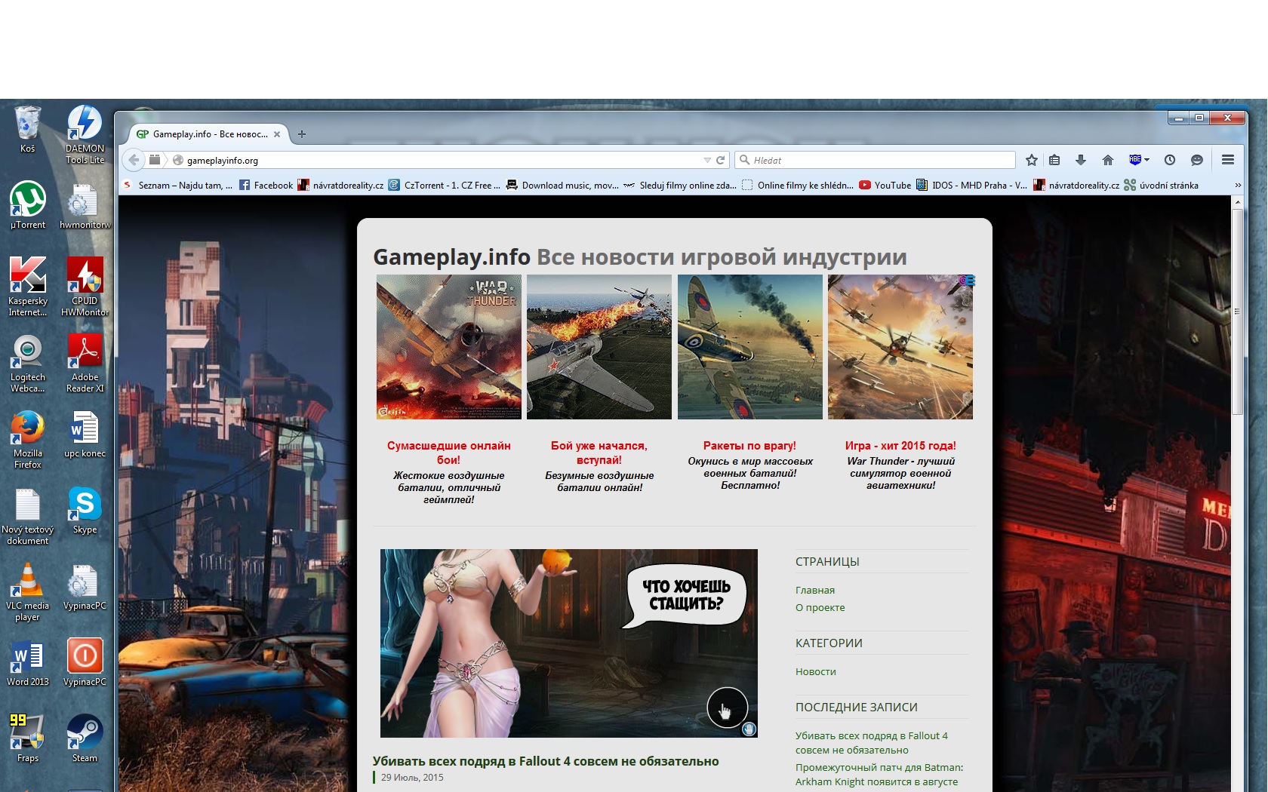Open the Koš recycle bin icon
The height and width of the screenshot is (792, 1268).
coord(27,129)
